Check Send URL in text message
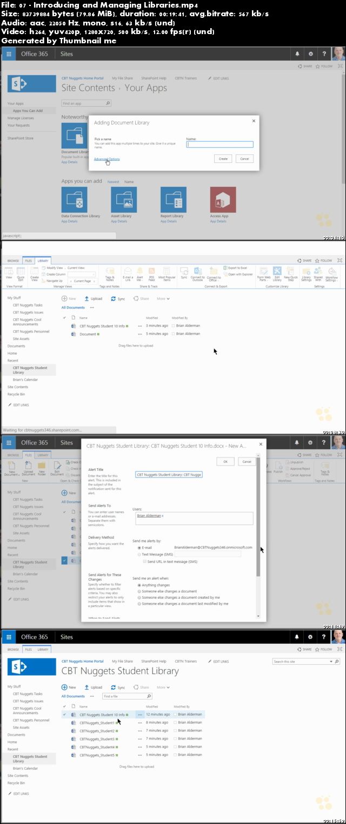 [145, 562]
